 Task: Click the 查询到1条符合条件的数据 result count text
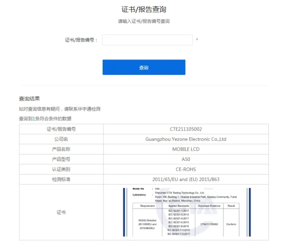point(45,119)
